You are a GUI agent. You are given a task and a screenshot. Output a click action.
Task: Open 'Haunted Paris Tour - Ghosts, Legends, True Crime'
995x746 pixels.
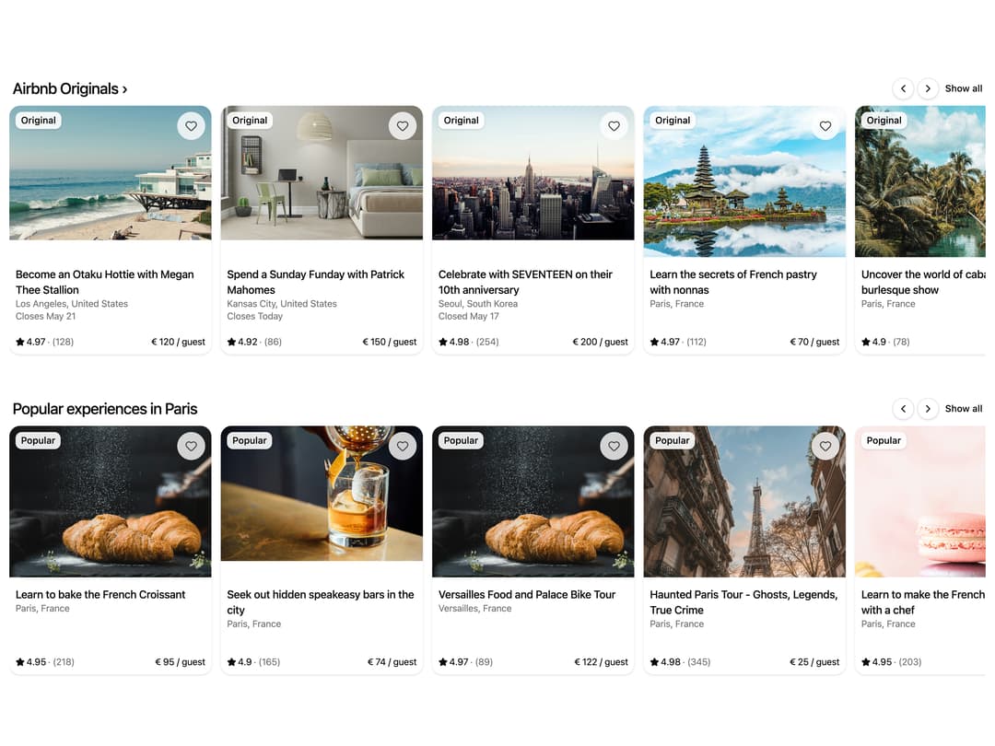743,602
